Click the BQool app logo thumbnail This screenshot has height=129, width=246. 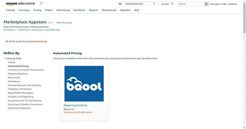(x=84, y=84)
